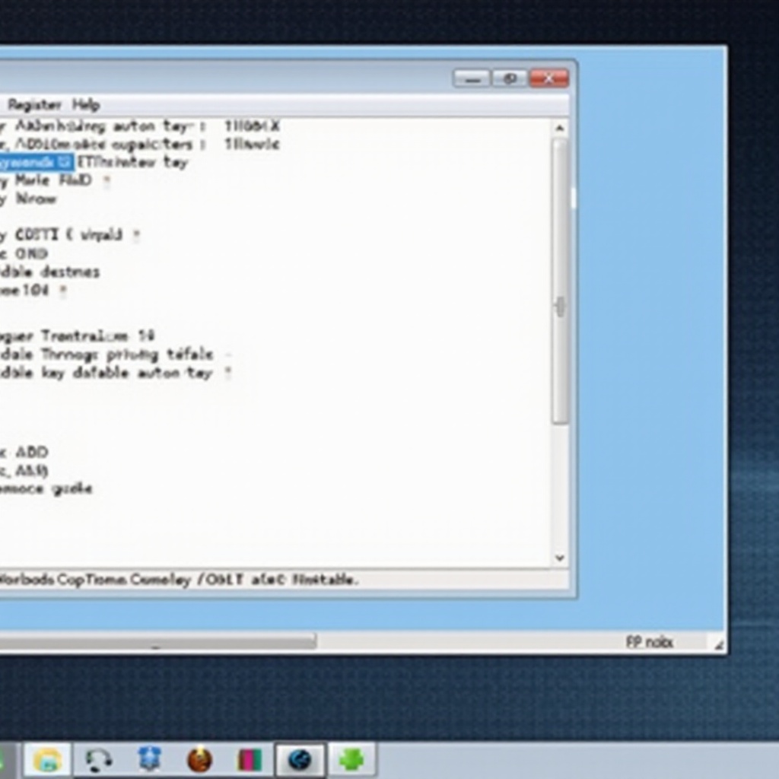Click the vertical scrollbar thumb
The image size is (779, 779).
[x=560, y=281]
